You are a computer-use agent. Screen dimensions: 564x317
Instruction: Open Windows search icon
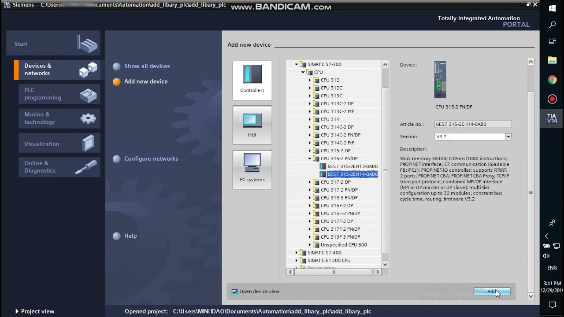pyautogui.click(x=552, y=25)
